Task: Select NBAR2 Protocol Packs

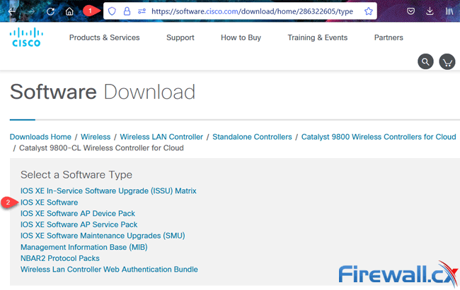Action: (x=60, y=258)
